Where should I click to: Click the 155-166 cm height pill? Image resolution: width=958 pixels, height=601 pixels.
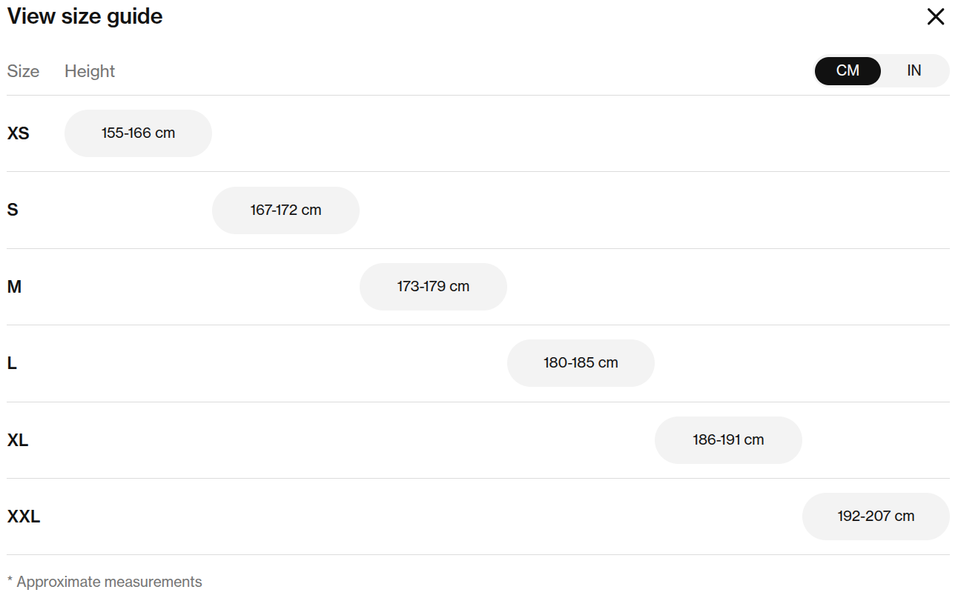tap(138, 133)
